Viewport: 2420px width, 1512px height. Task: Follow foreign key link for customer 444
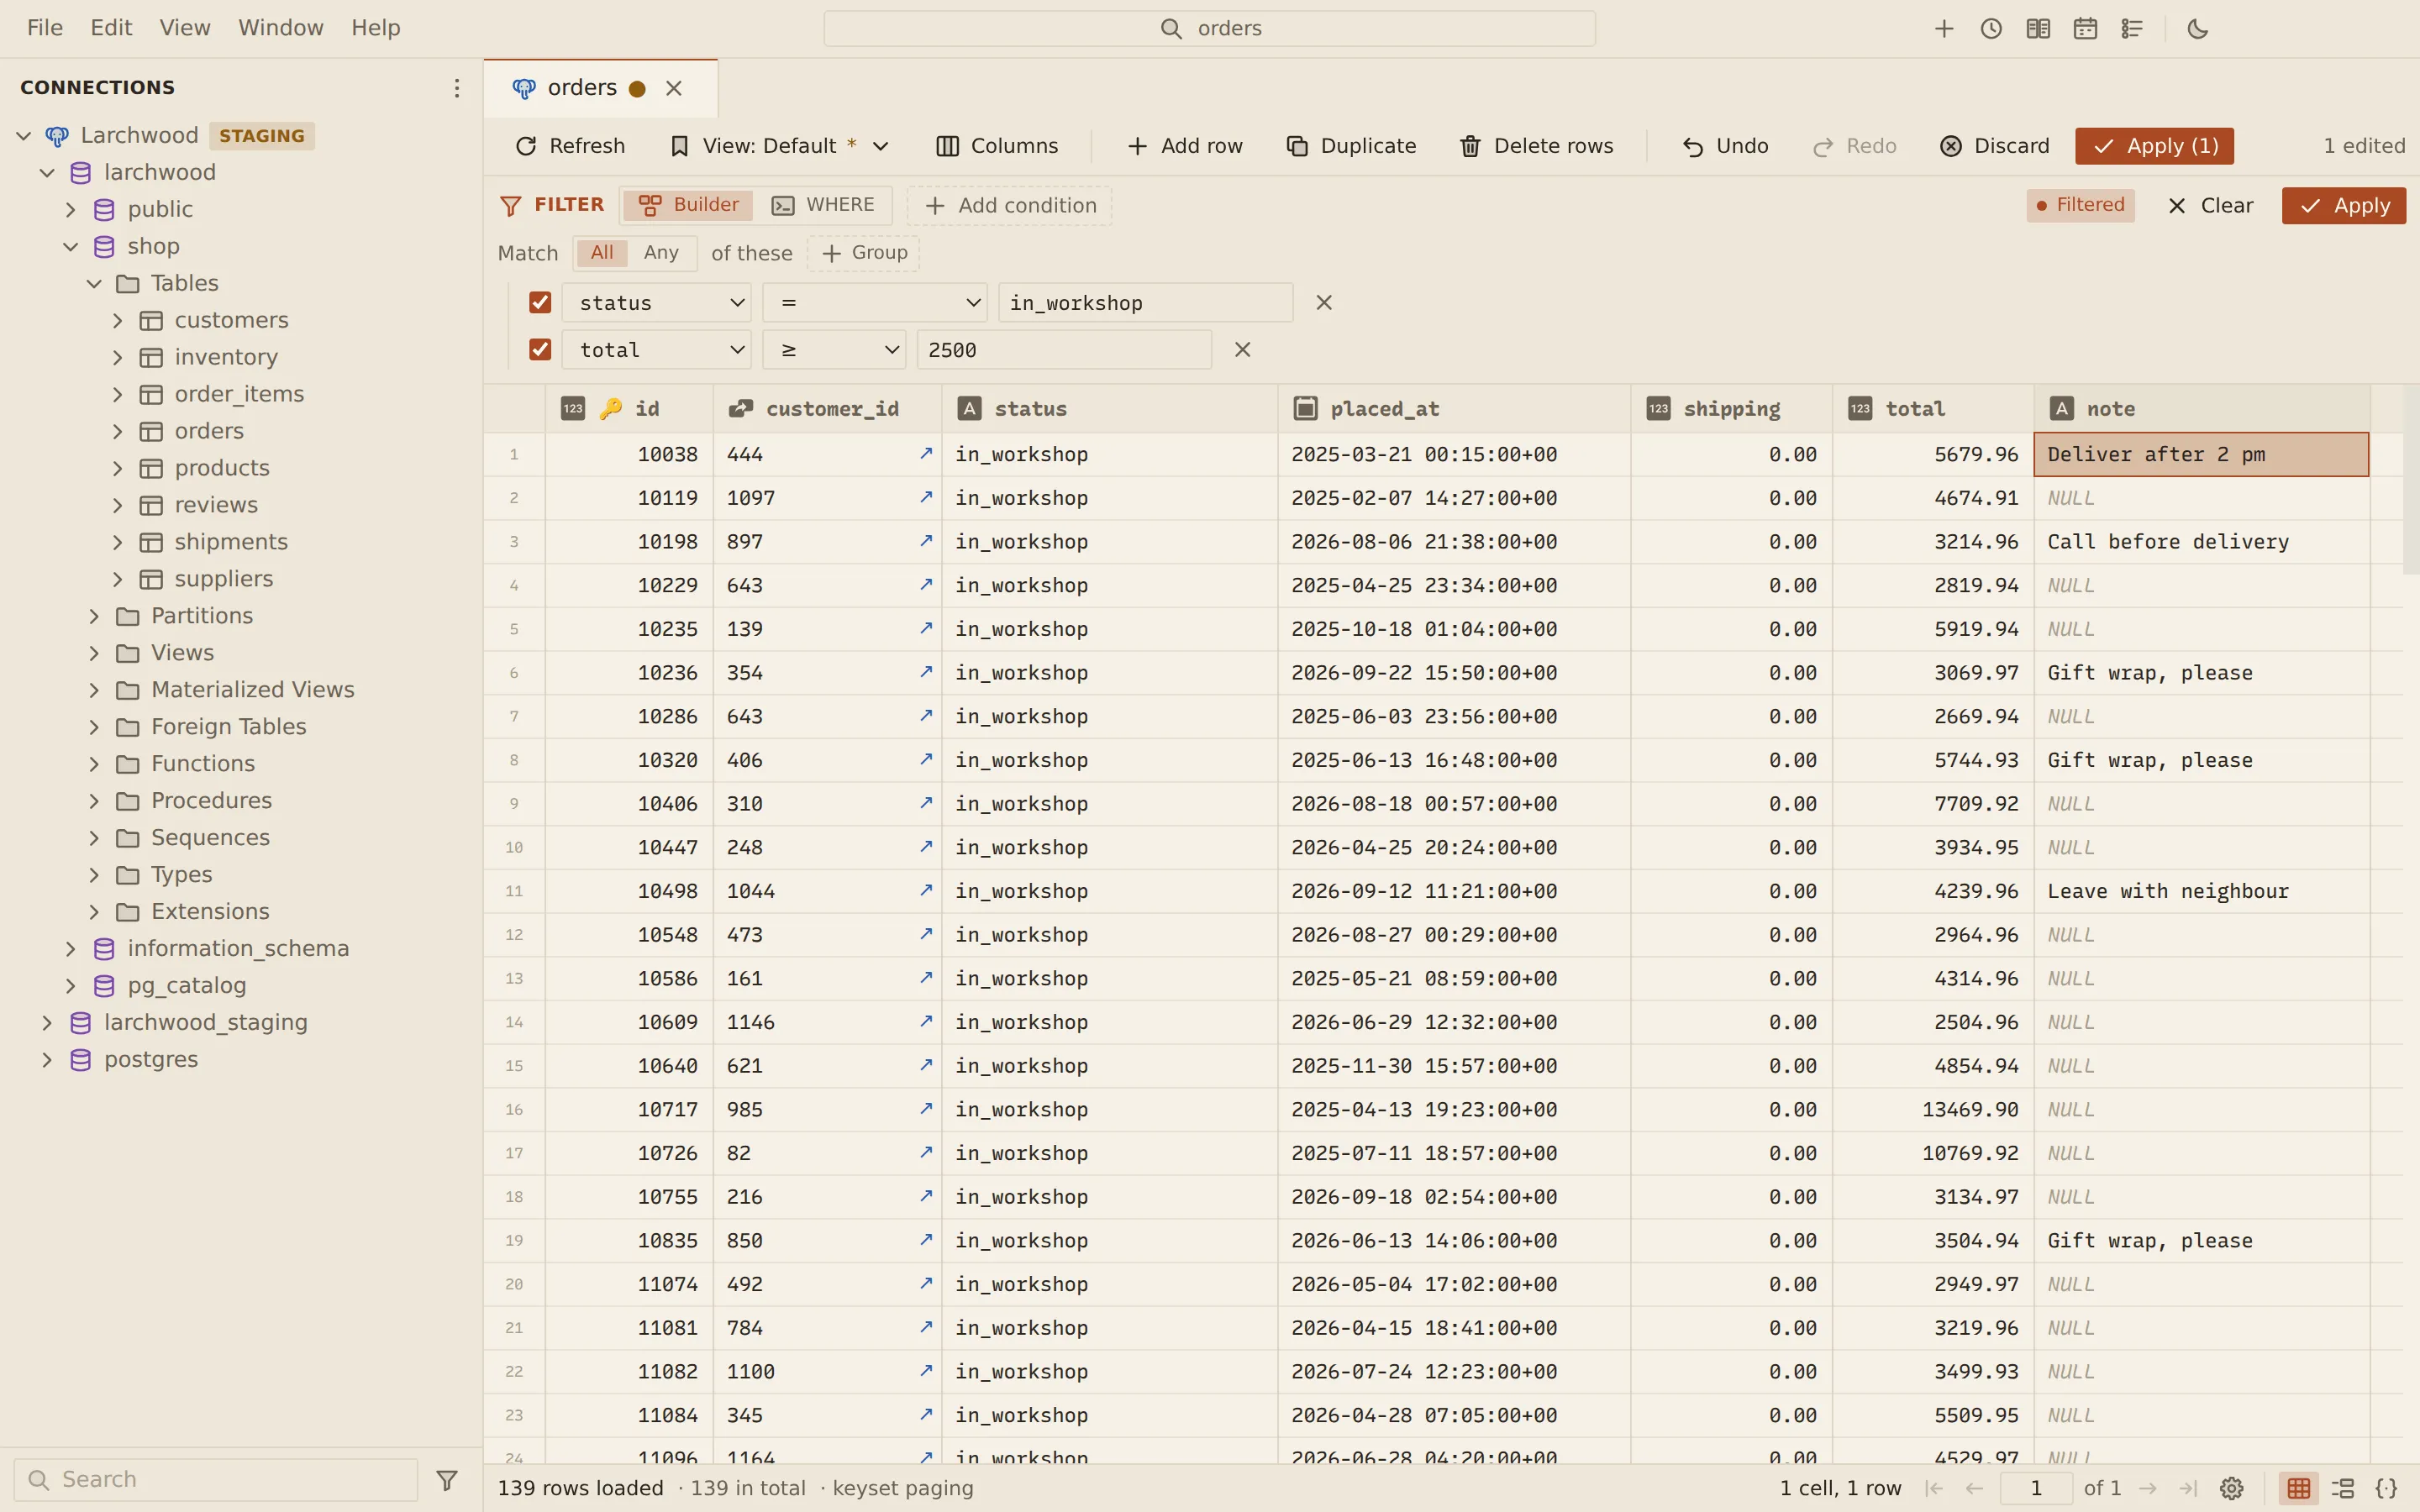click(x=926, y=453)
